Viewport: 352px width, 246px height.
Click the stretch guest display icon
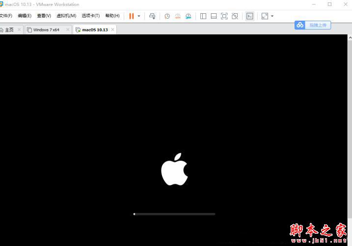point(265,16)
